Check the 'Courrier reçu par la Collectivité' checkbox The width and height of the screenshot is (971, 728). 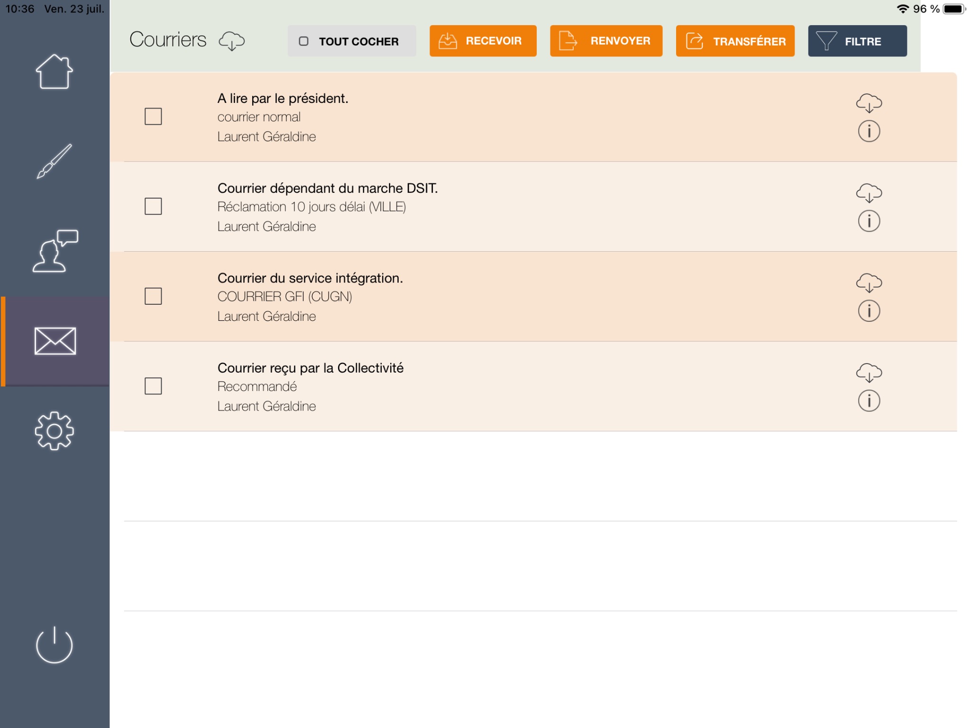[x=153, y=386]
